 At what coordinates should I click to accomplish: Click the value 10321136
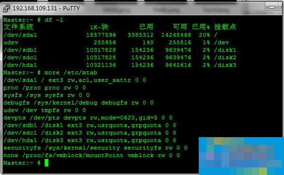[101, 65]
